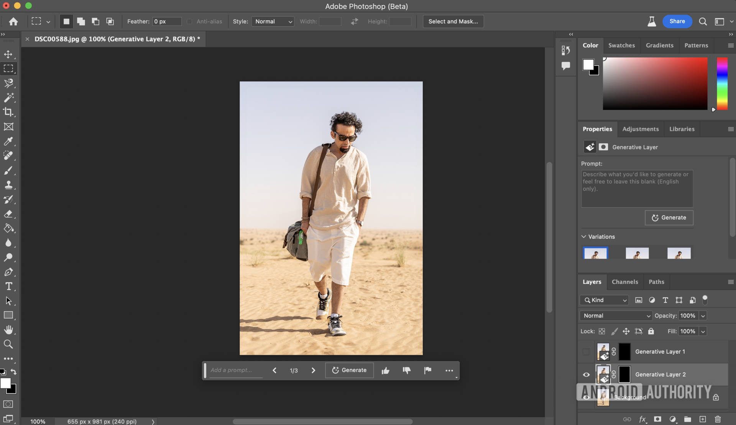736x425 pixels.
Task: Switch to the Channels tab
Action: [625, 282]
